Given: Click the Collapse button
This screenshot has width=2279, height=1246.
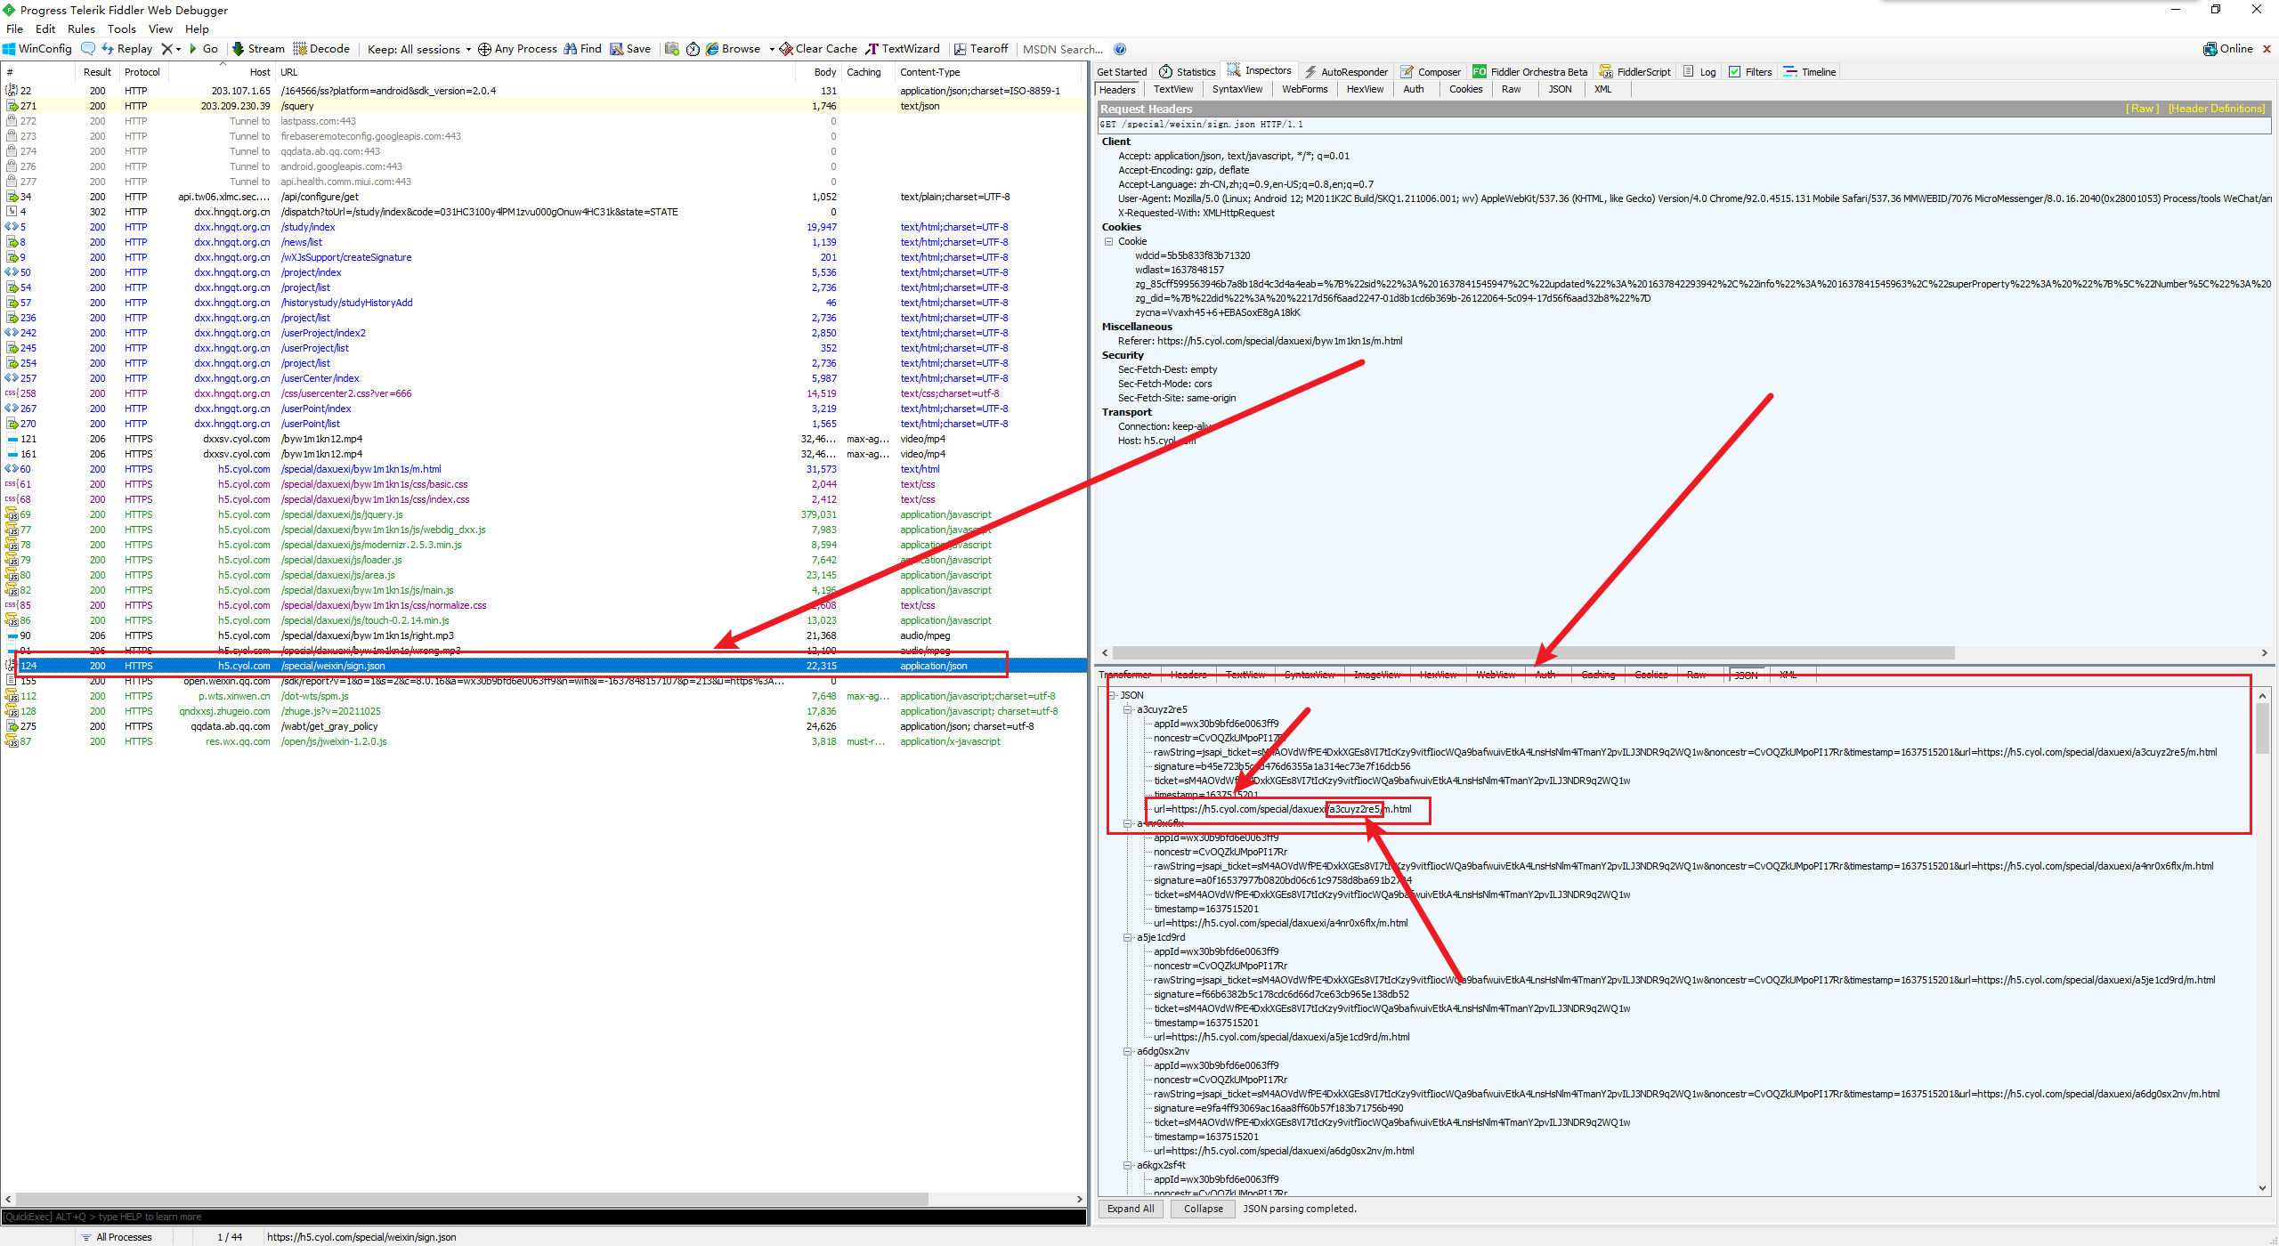Looking at the screenshot, I should coord(1204,1209).
